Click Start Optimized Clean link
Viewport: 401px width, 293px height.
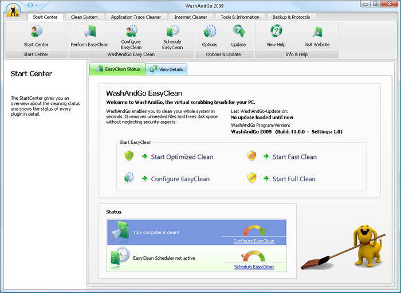click(x=182, y=157)
